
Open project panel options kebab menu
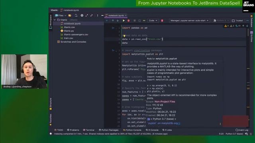(98, 15)
